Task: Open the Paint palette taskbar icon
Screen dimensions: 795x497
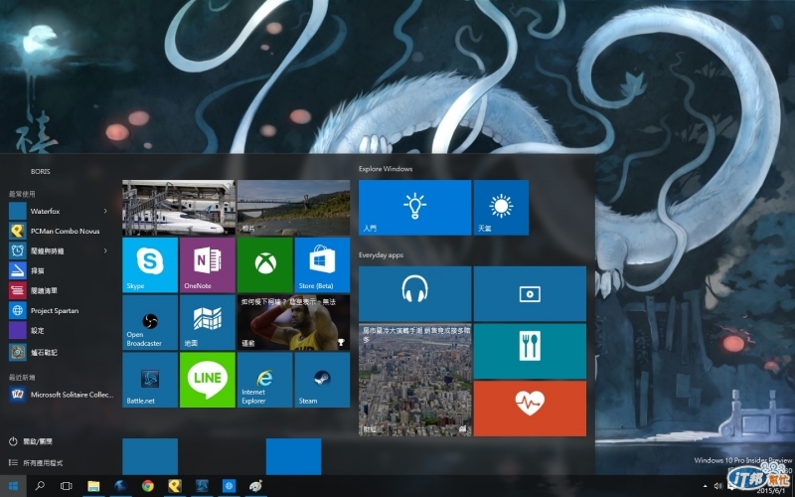Action: [256, 486]
